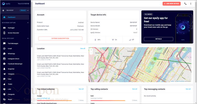Click the Google website usage bar
The width and height of the screenshot is (197, 104).
pos(54,101)
